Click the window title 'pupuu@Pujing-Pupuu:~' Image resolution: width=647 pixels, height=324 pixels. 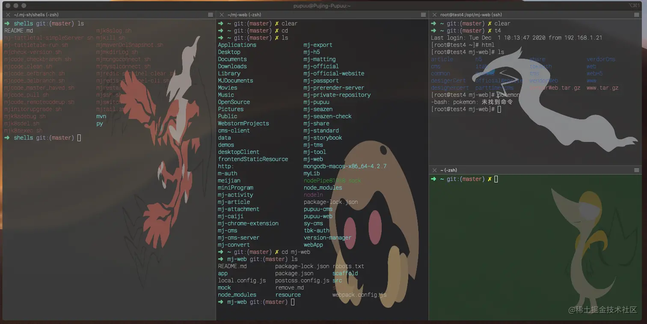tap(323, 6)
